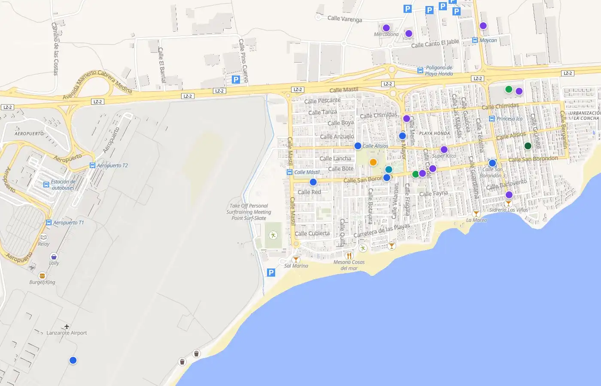Click the Calle Varenga street label
The image size is (601, 386).
(x=345, y=18)
